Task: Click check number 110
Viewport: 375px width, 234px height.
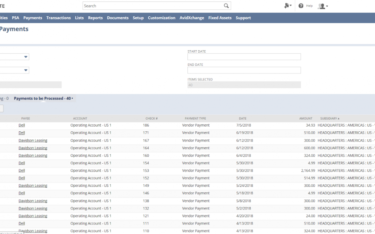Action: tap(146, 231)
